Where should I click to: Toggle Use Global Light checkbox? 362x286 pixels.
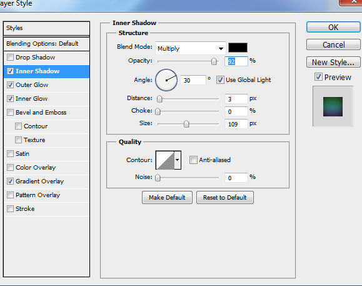[x=220, y=80]
